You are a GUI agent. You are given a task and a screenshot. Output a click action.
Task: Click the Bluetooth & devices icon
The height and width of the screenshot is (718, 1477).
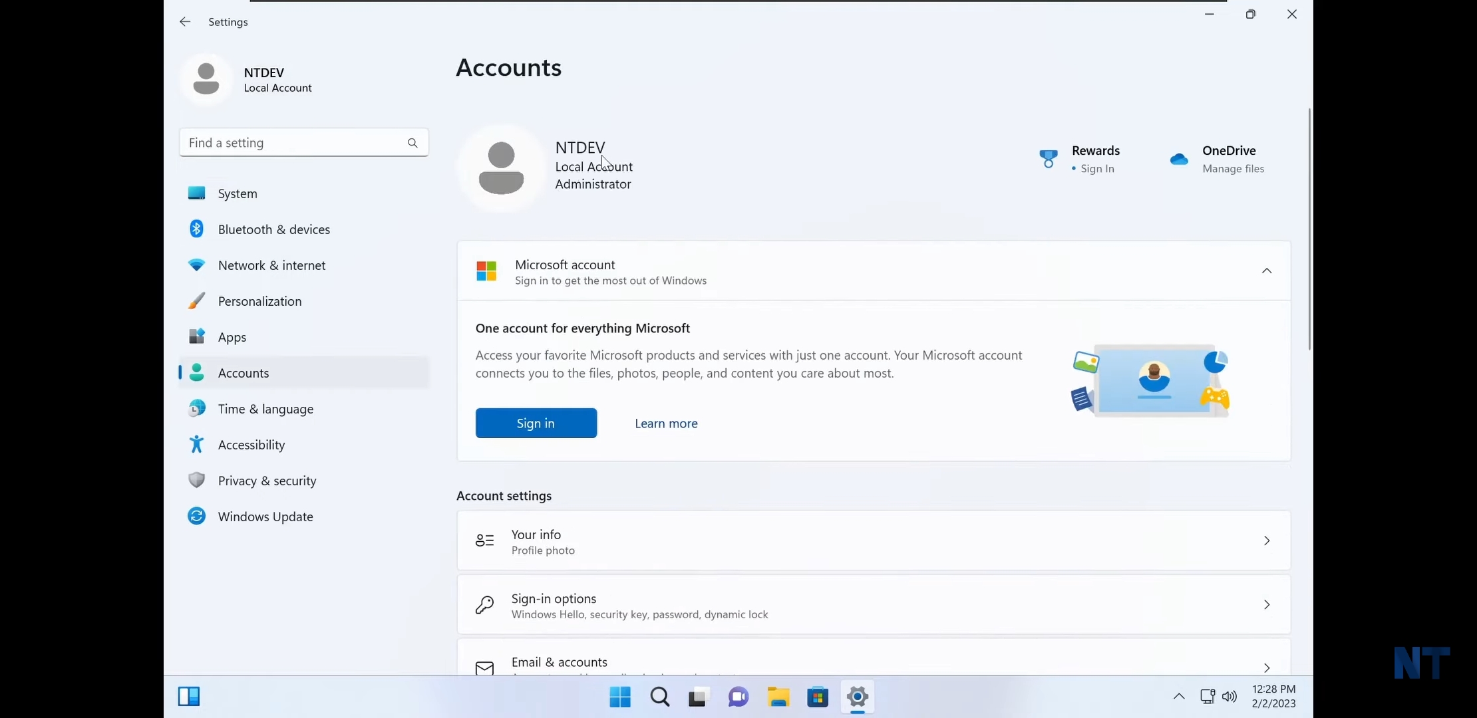(x=196, y=229)
